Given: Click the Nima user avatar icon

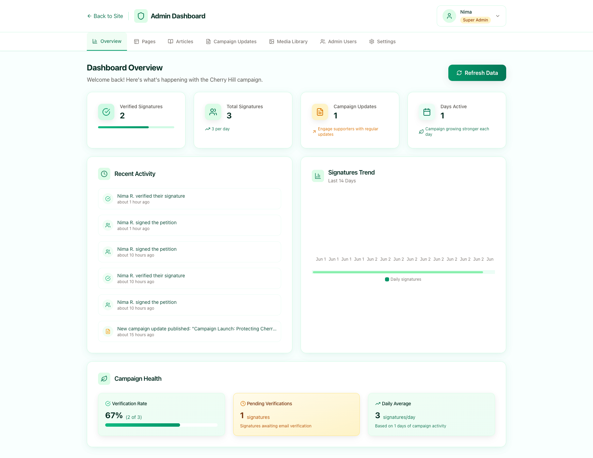Looking at the screenshot, I should (x=449, y=16).
